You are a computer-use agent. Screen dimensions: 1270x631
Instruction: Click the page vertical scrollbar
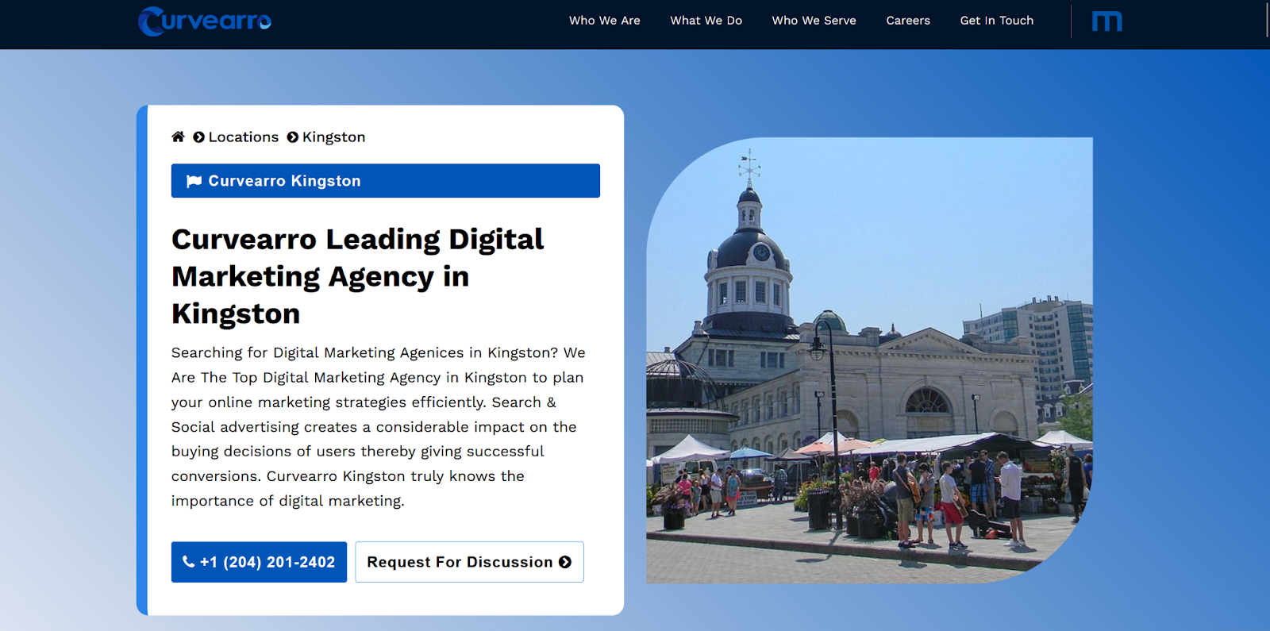point(1267,19)
